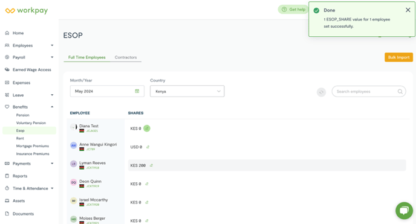Viewport: 416px width, 224px height.
Task: Click the Country dropdown chevron
Action: 219,91
